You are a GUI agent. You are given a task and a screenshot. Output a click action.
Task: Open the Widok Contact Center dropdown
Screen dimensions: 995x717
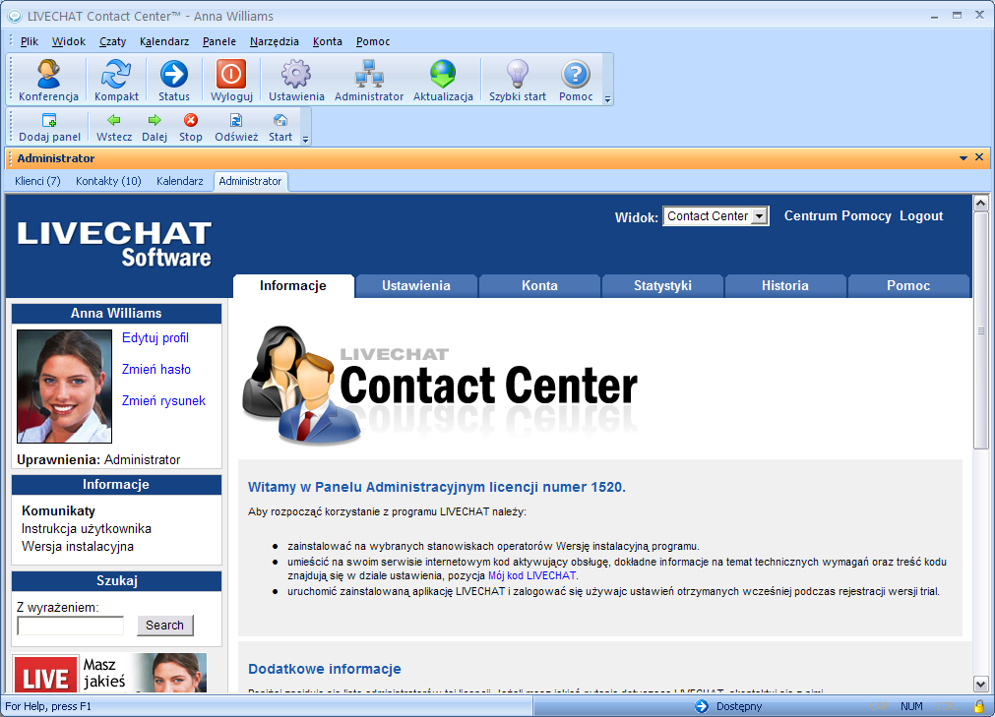(x=715, y=216)
